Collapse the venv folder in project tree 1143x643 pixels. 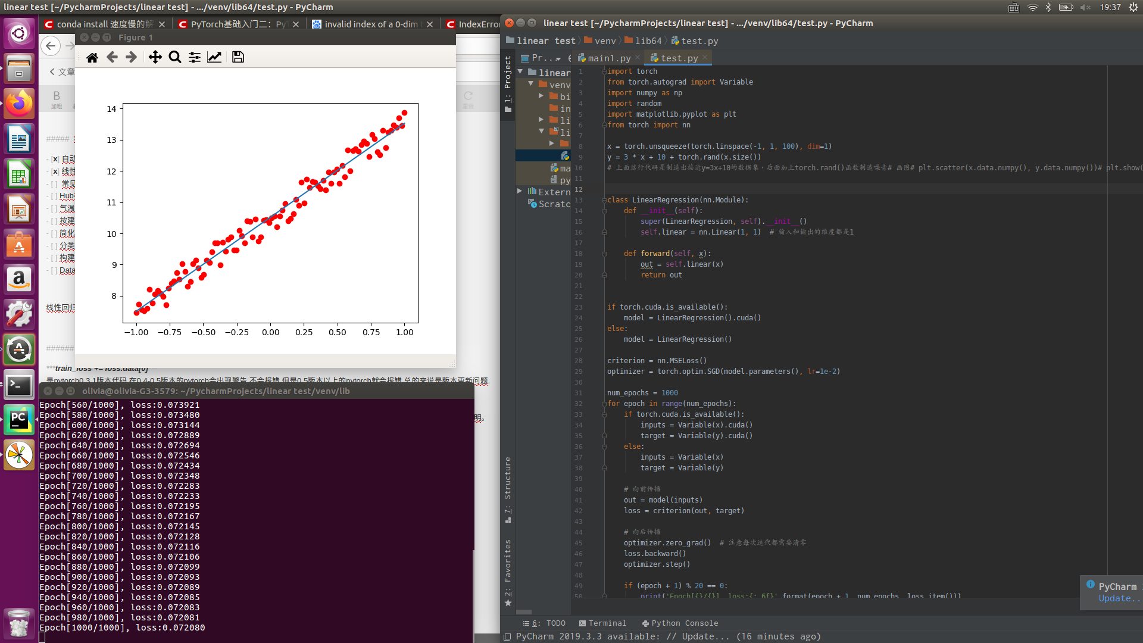pos(531,84)
